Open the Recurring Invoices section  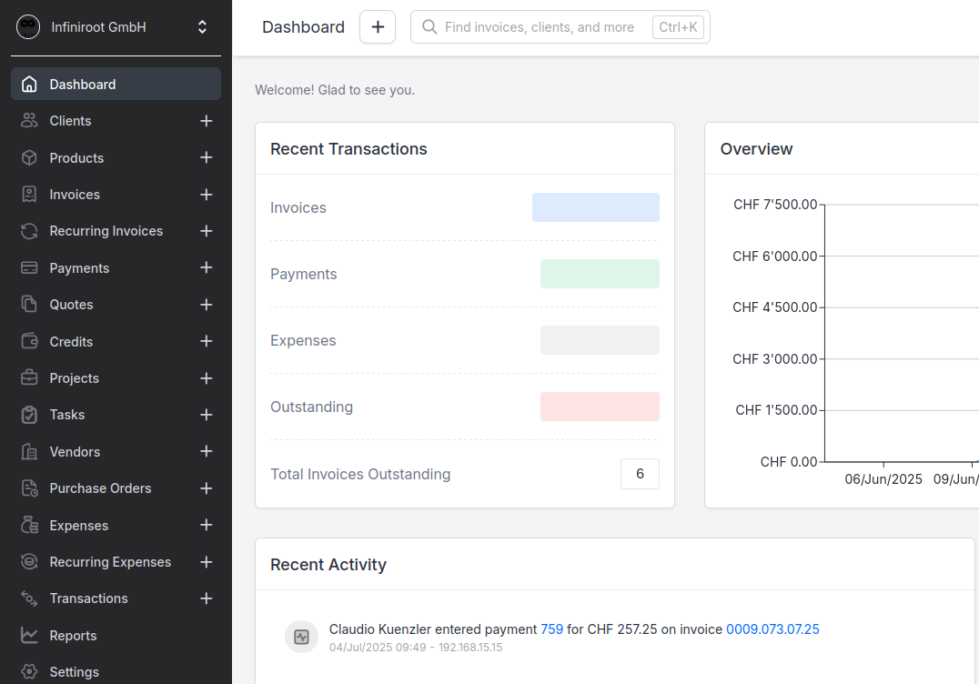pos(106,231)
